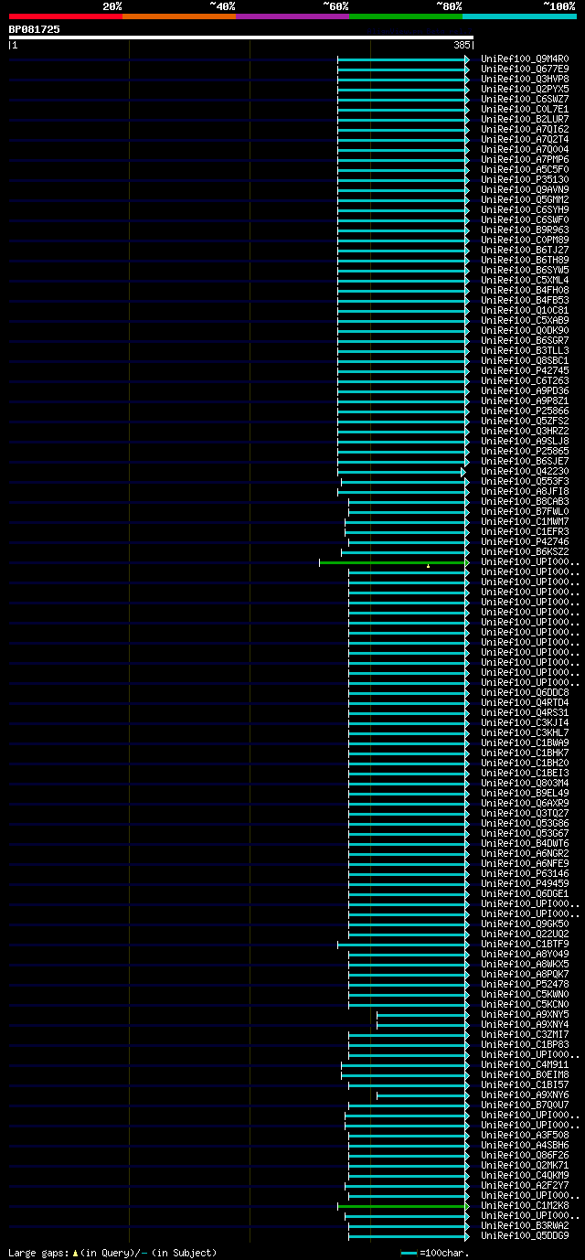585x1260 pixels.
Task: Select the UniRef100_P42745 hit label
Action: point(525,370)
